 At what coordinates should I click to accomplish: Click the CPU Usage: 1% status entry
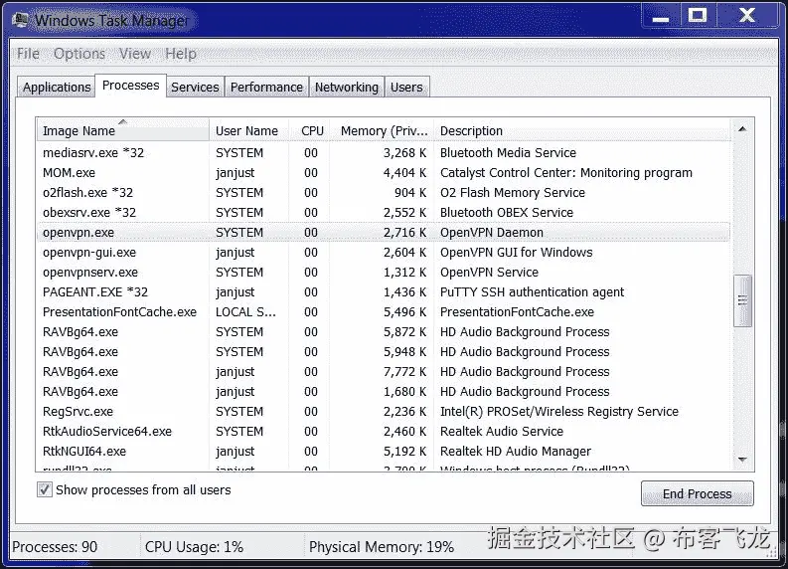click(194, 547)
